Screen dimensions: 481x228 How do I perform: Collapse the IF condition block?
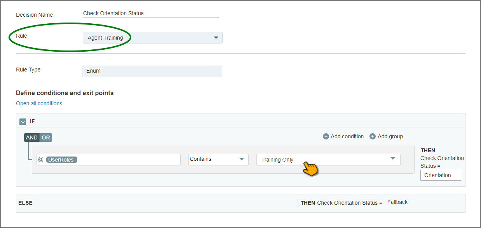click(23, 122)
